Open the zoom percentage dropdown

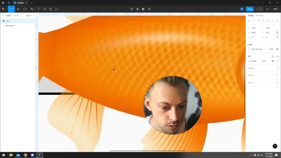coord(276,9)
